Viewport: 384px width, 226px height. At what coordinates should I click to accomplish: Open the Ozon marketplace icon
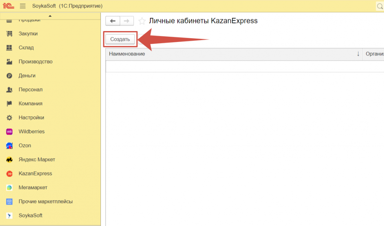click(x=10, y=145)
